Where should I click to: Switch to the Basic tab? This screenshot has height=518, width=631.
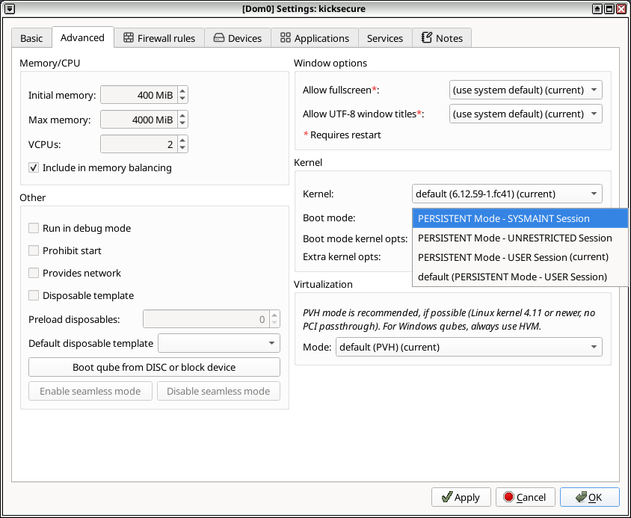31,37
